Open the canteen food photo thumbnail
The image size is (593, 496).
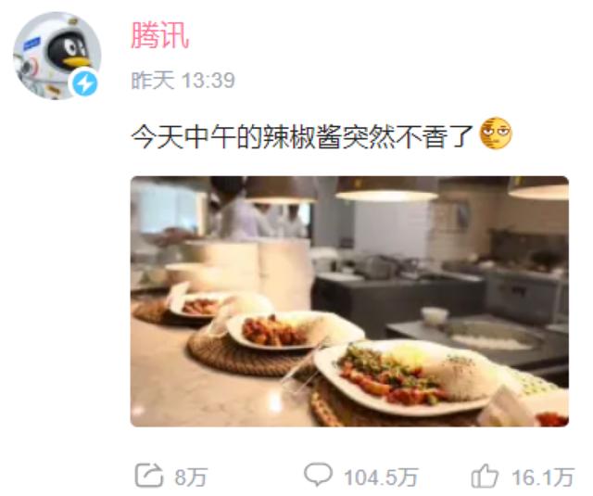pyautogui.click(x=349, y=301)
